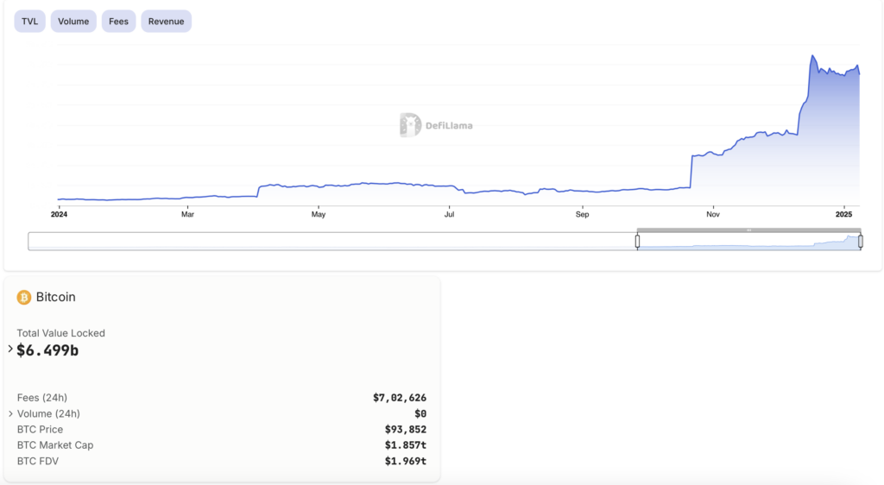884x485 pixels.
Task: Click the Nov x-axis label
Action: click(x=713, y=215)
